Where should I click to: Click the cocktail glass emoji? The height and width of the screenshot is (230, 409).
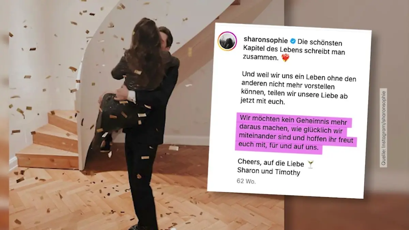(310, 165)
